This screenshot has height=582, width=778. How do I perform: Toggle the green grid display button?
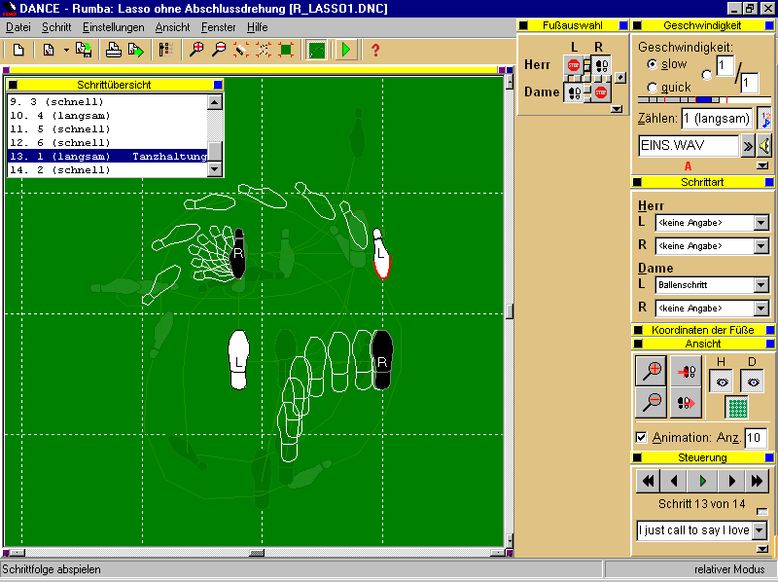coord(737,408)
